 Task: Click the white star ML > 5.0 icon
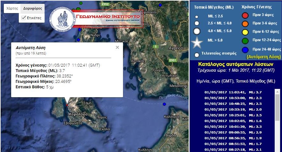[x=197, y=42]
